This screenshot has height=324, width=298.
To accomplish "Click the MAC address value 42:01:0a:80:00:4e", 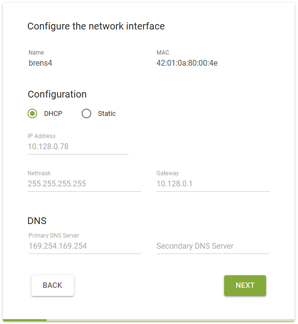I will click(x=187, y=63).
